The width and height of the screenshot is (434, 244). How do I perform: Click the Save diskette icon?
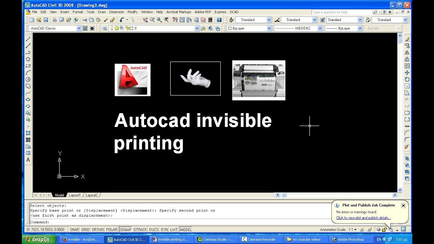point(45,20)
